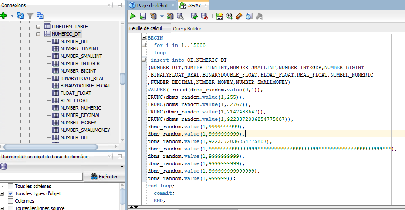The width and height of the screenshot is (405, 210).
Task: Switch to the Query Builder tab
Action: [187, 29]
